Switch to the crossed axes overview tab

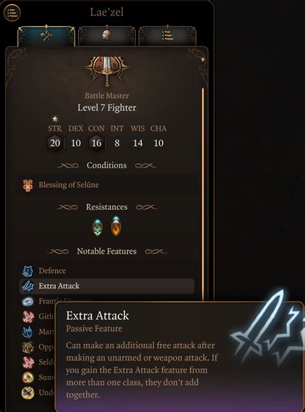[46, 35]
